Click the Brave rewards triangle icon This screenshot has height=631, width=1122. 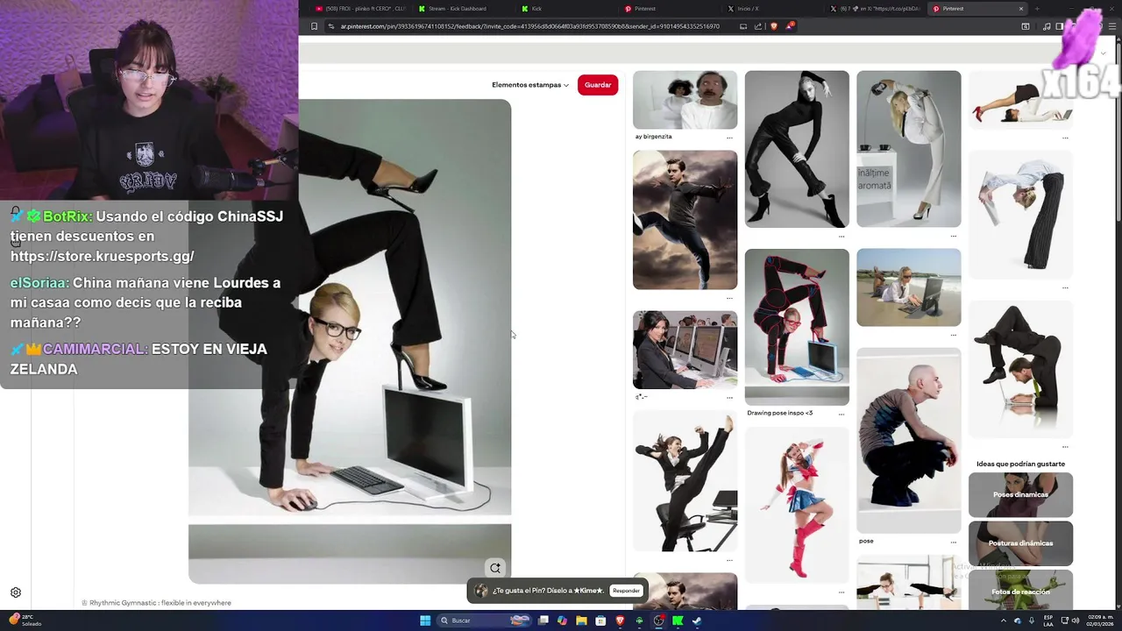pos(789,26)
